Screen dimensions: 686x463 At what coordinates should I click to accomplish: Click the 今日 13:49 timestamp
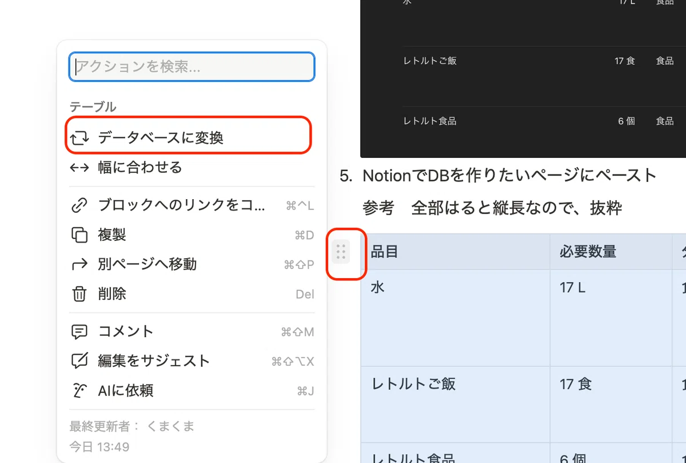(x=99, y=446)
